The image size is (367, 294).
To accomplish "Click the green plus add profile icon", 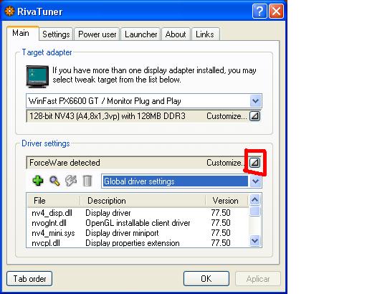I will 38,181.
